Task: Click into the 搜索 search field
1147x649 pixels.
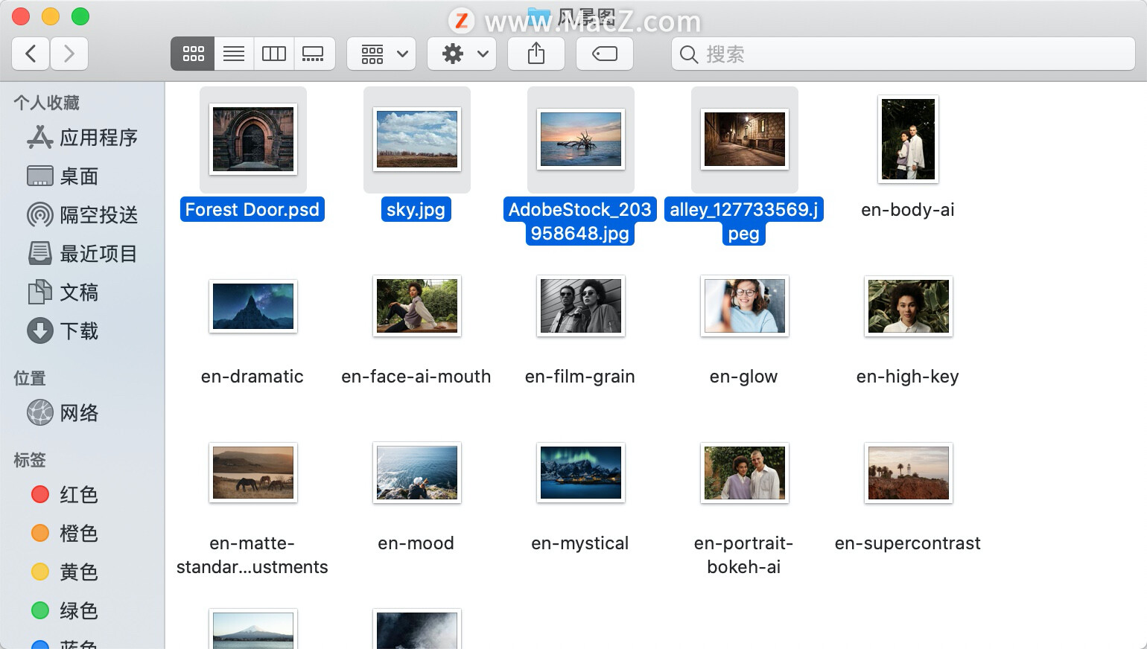Action: (x=903, y=54)
